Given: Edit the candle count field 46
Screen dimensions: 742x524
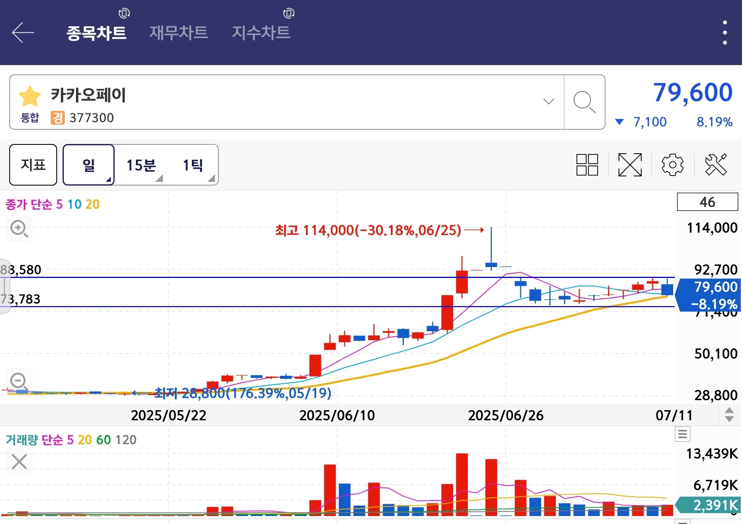Looking at the screenshot, I should 707,202.
